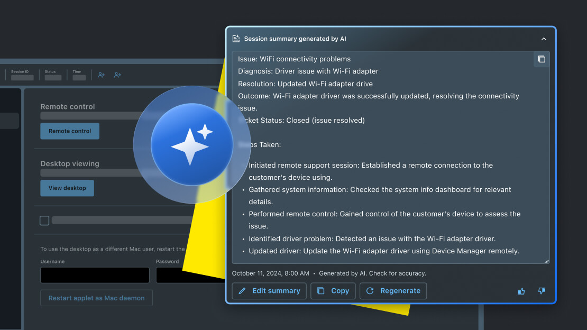Start Remote control session button
The image size is (587, 330).
[x=70, y=131]
